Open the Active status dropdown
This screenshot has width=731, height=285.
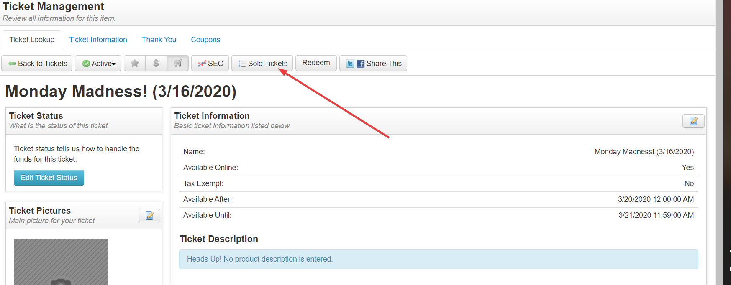point(98,64)
